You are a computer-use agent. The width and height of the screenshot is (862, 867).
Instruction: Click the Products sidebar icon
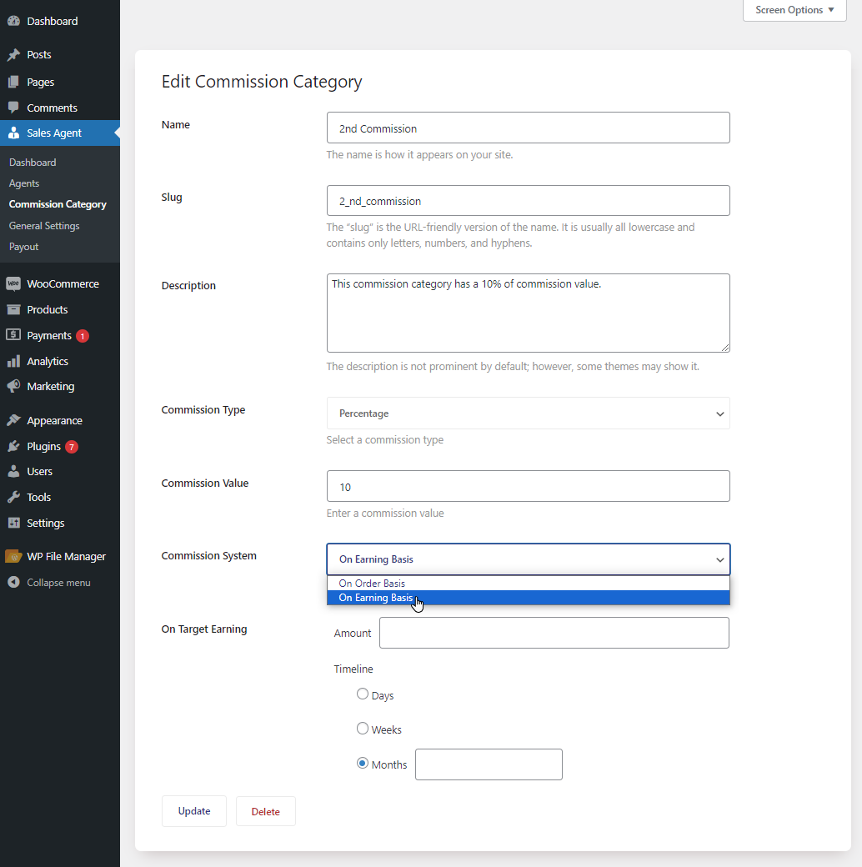coord(15,309)
